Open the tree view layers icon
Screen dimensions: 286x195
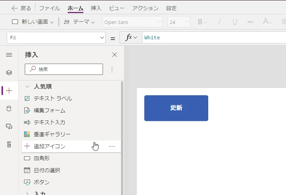[x=9, y=73]
